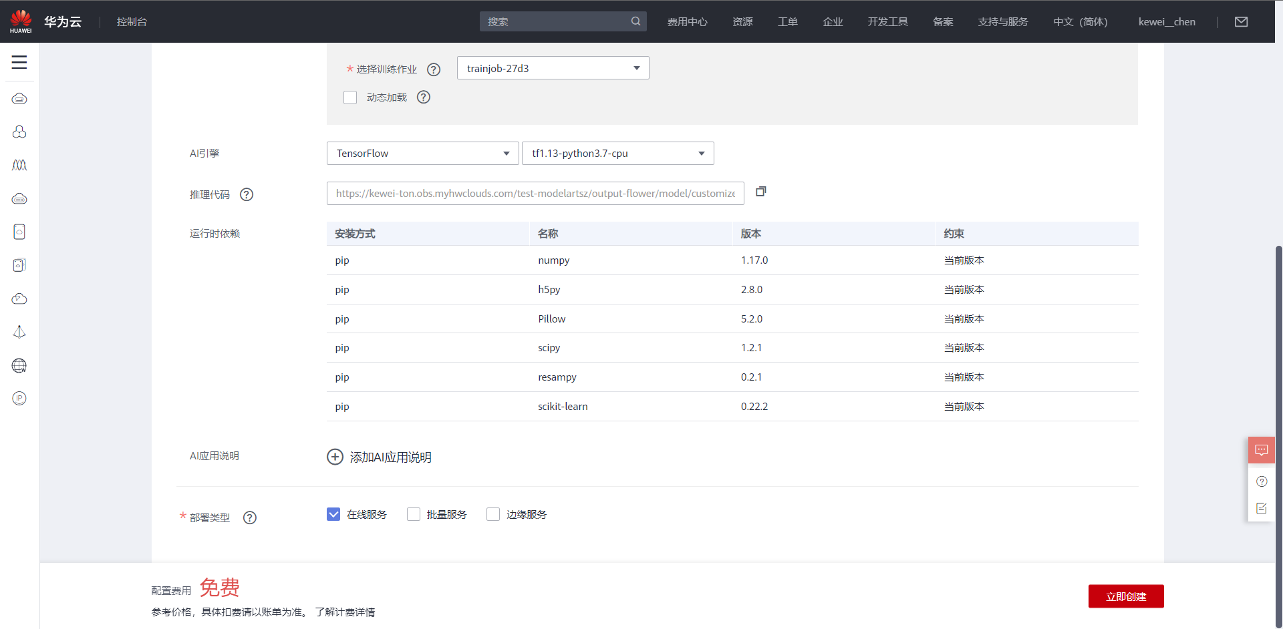Open 工单 in top navigation
This screenshot has width=1283, height=629.
click(788, 21)
